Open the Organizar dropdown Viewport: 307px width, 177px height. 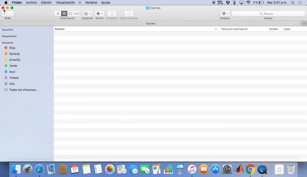pyautogui.click(x=87, y=14)
